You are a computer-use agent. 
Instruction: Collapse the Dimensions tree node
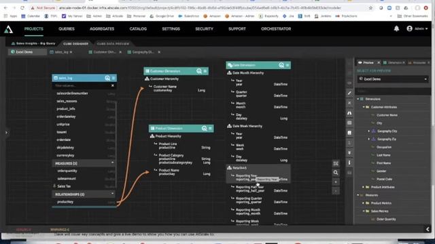[358, 99]
